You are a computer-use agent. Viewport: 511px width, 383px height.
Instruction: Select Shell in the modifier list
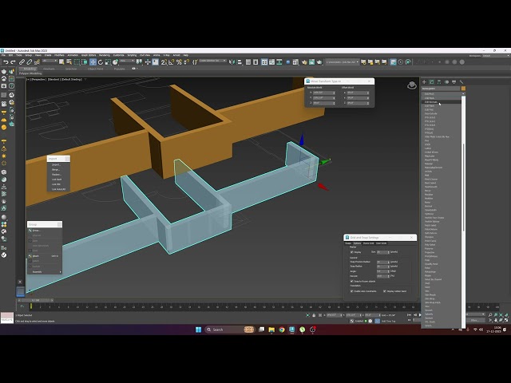[427, 283]
